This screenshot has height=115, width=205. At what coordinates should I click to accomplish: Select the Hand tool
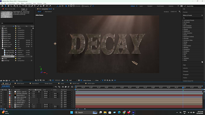click(8, 6)
